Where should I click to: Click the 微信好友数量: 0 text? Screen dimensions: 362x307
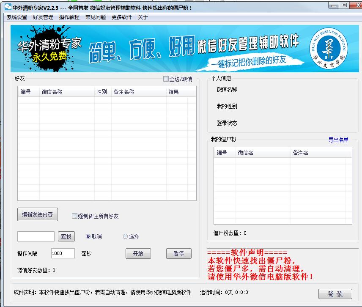(36, 270)
